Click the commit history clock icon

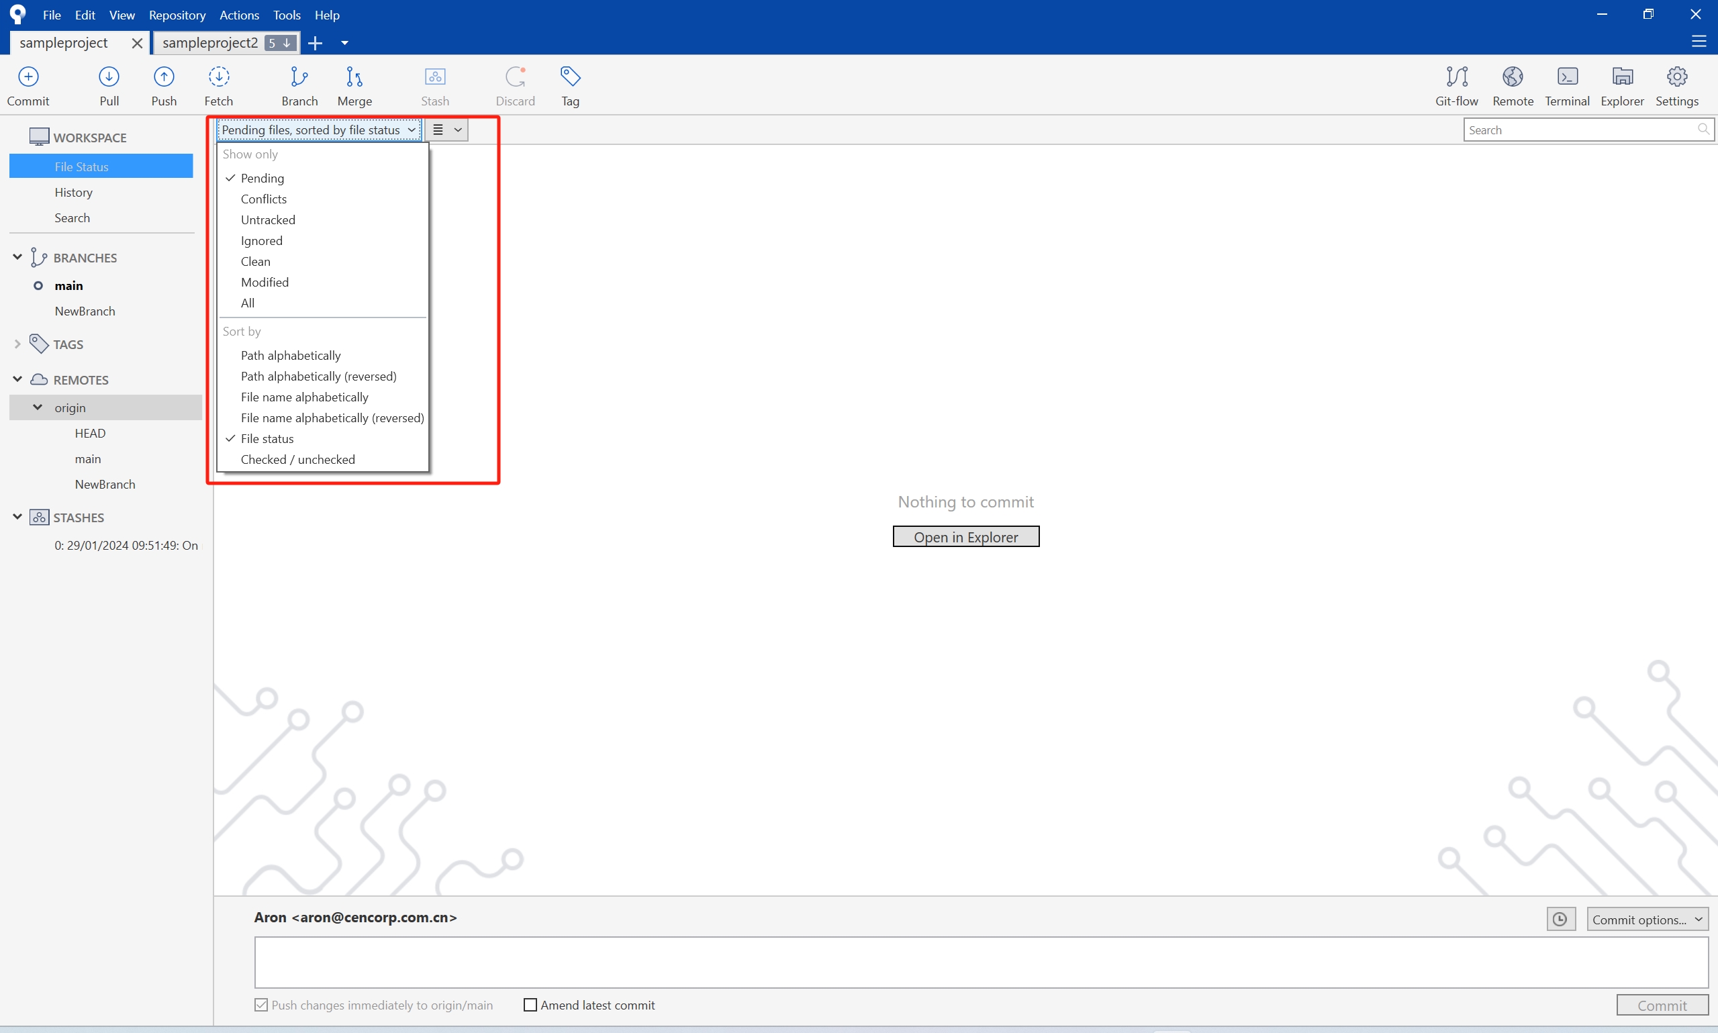click(x=1561, y=919)
